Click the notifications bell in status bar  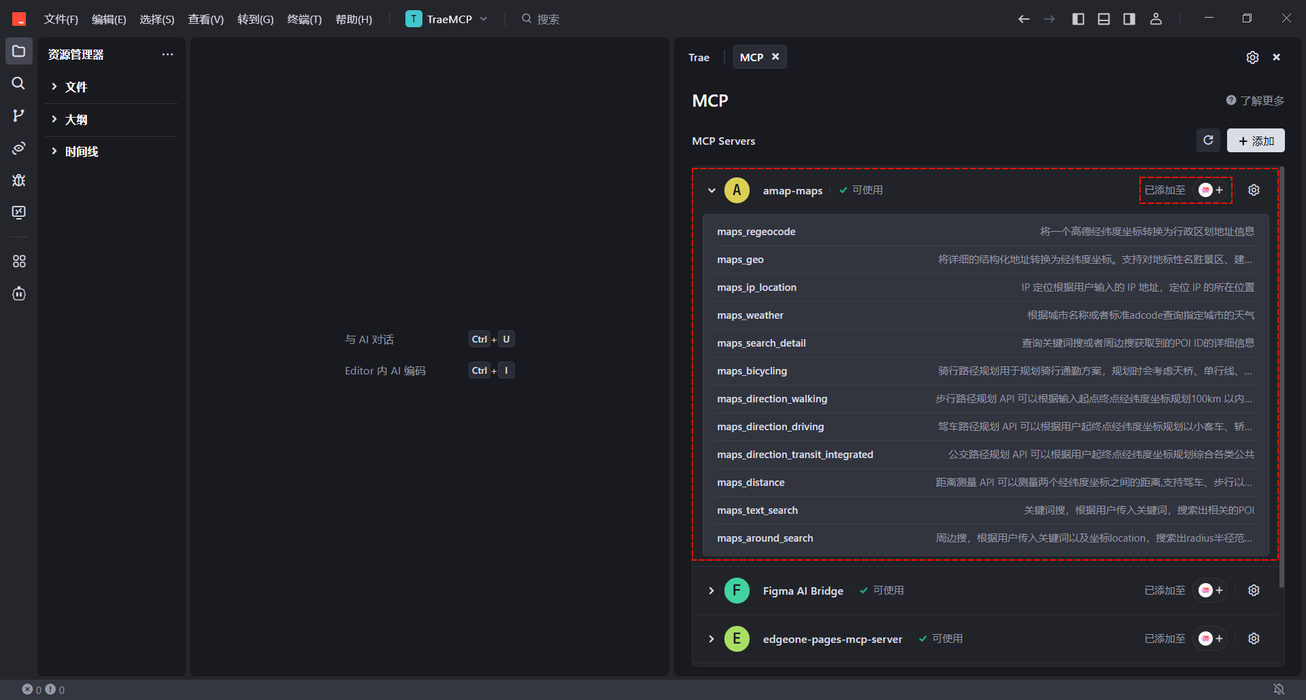point(1279,689)
